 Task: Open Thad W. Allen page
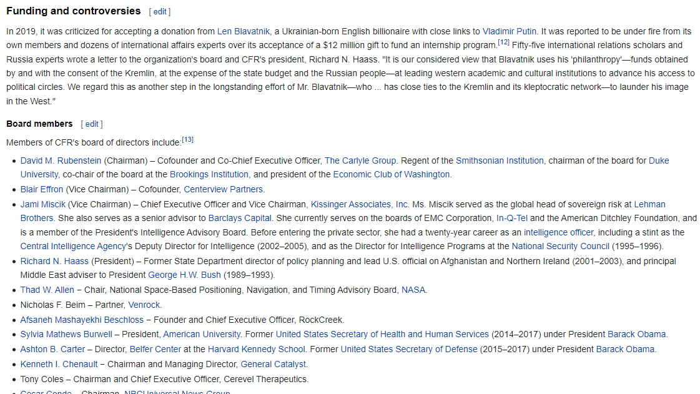click(47, 290)
